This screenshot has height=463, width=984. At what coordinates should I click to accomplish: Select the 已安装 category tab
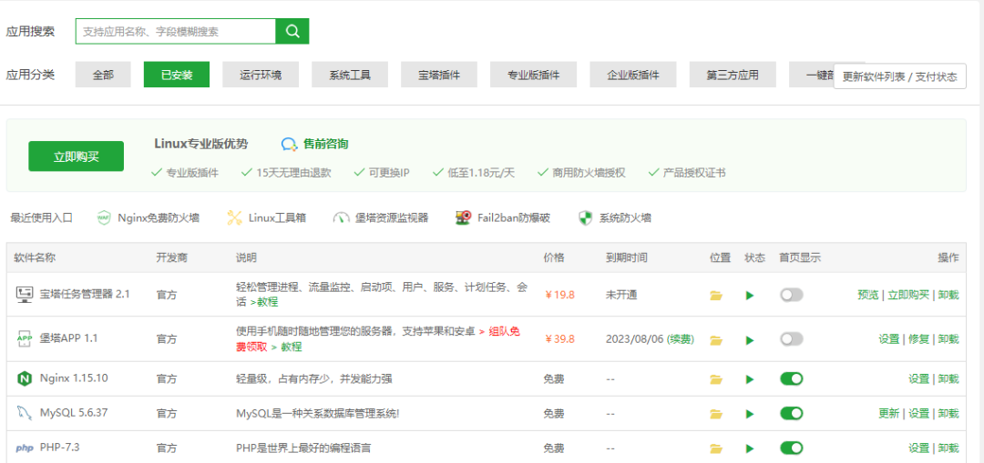click(x=177, y=75)
